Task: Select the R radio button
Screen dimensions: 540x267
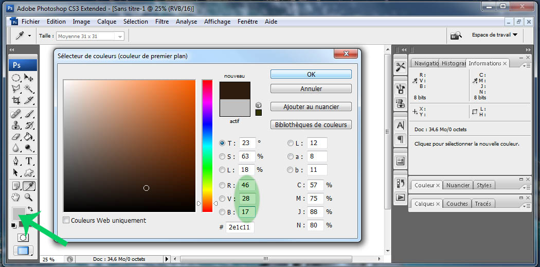Action: click(222, 185)
